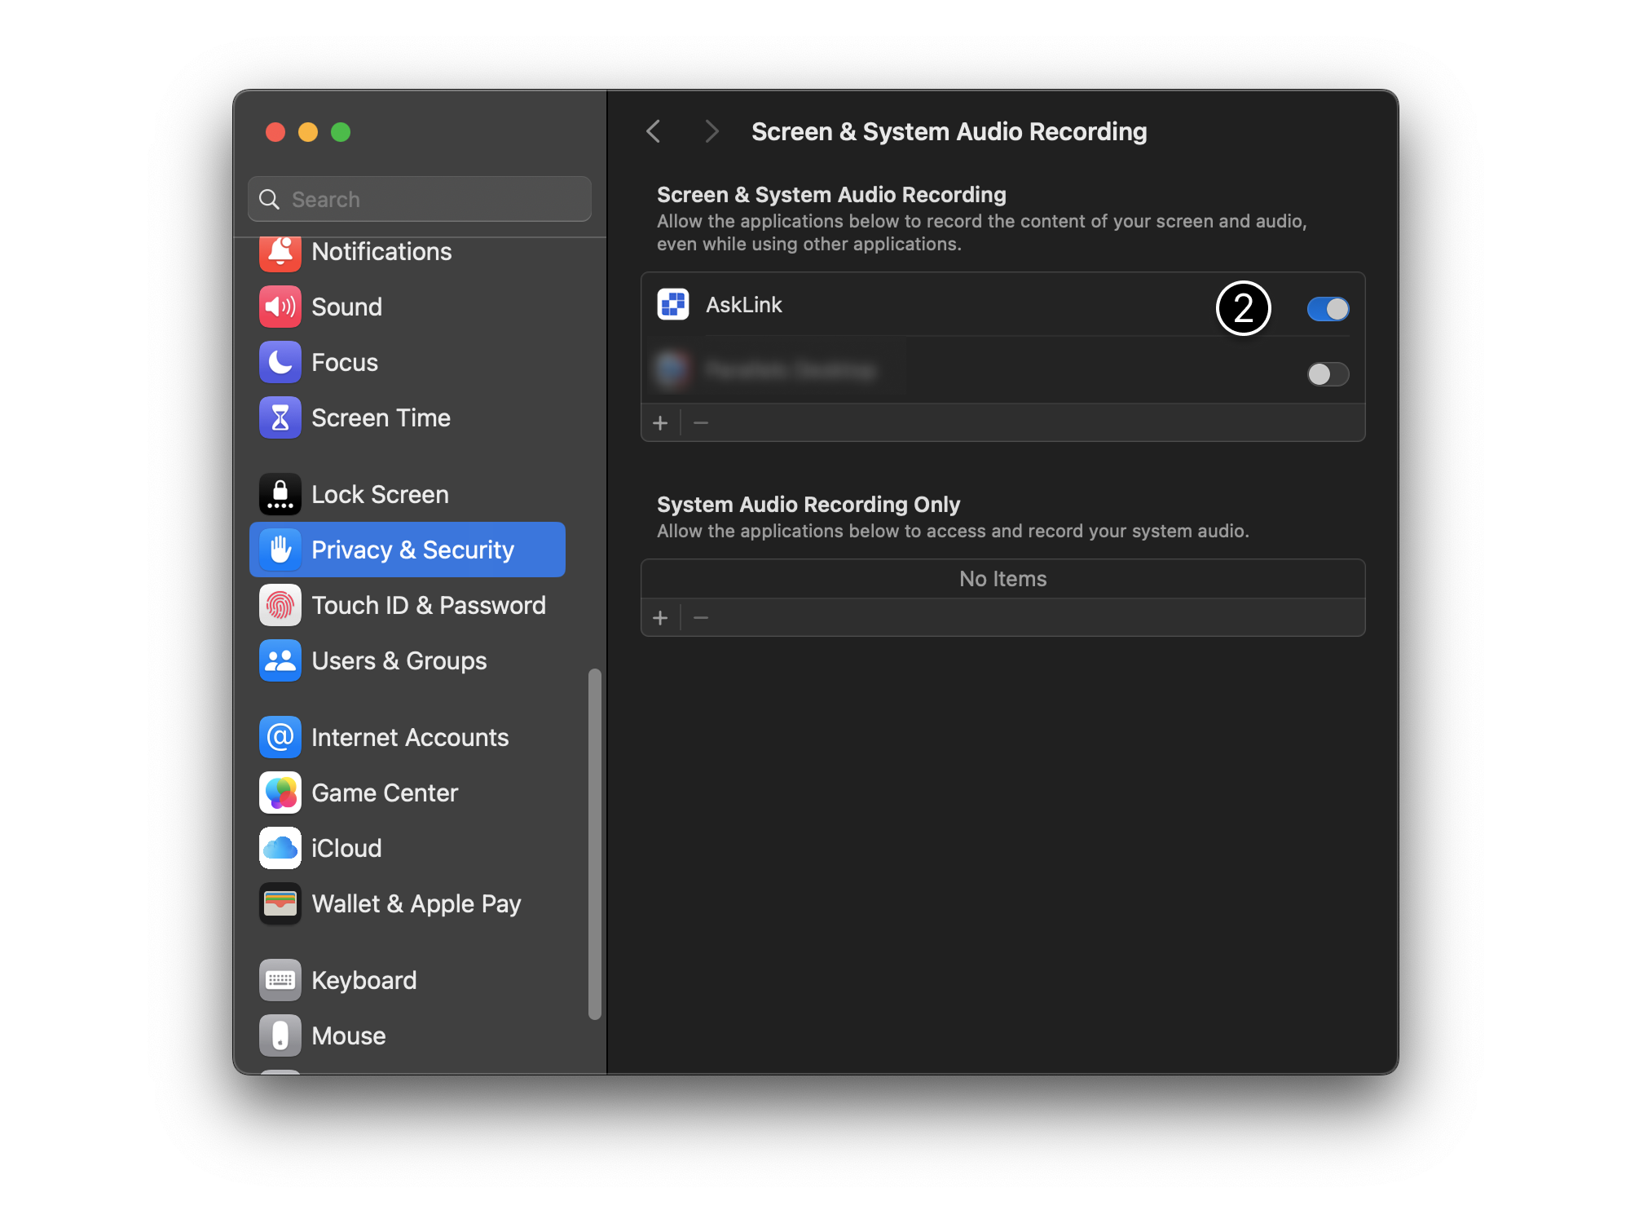Select the Focus moon icon
The height and width of the screenshot is (1223, 1630).
(x=280, y=362)
